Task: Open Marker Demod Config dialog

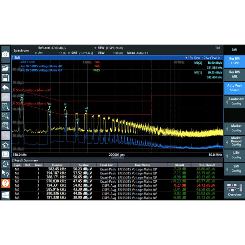Action: coord(234,142)
